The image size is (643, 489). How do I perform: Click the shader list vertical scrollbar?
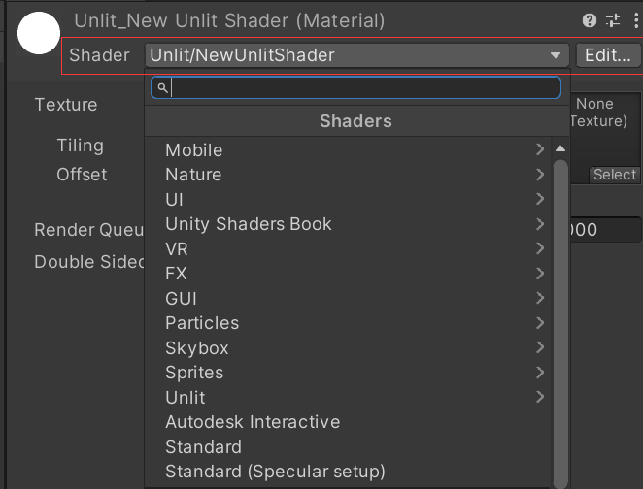coord(560,323)
